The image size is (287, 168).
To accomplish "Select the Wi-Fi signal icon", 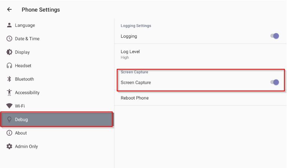I will (9, 106).
